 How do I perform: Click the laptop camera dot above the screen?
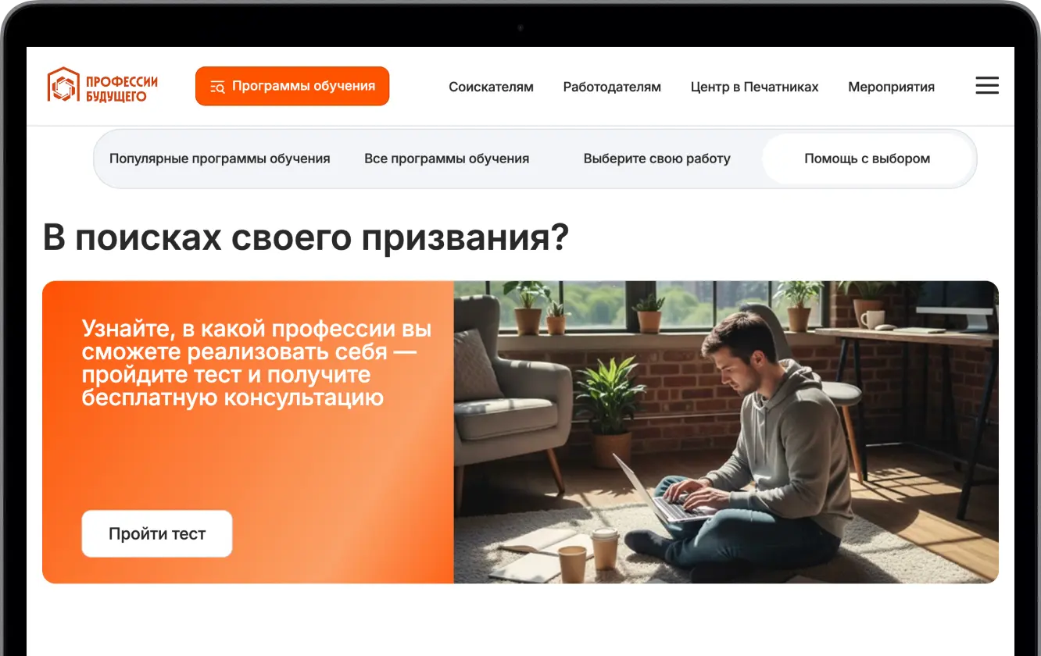pyautogui.click(x=520, y=28)
